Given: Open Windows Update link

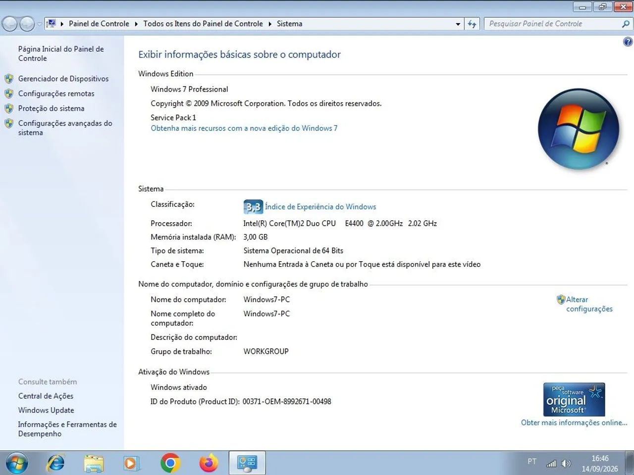Looking at the screenshot, I should (46, 410).
